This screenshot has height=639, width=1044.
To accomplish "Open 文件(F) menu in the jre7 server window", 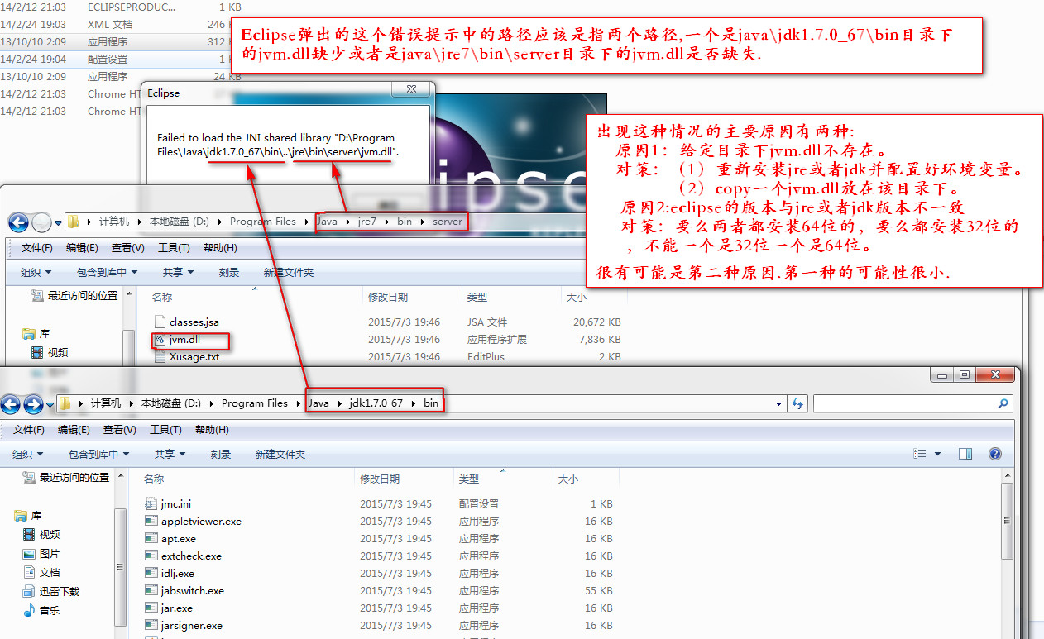I will click(x=36, y=248).
